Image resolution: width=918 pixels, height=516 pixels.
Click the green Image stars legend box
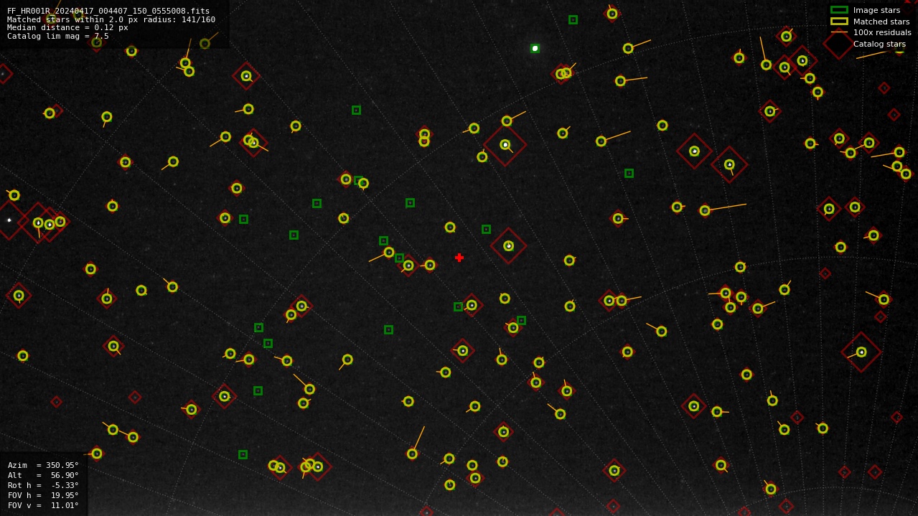[839, 10]
